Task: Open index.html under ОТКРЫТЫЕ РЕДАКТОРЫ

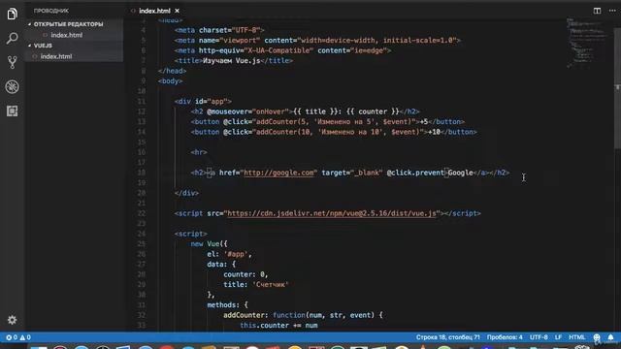Action: 67,35
